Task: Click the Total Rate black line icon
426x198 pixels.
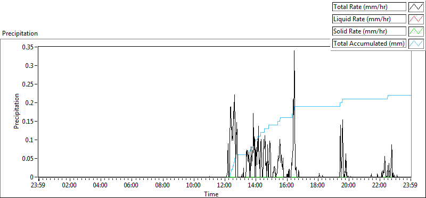Action: tap(416, 7)
